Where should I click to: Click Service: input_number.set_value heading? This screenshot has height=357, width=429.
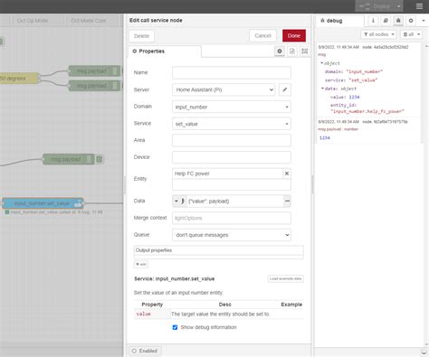coord(175,278)
